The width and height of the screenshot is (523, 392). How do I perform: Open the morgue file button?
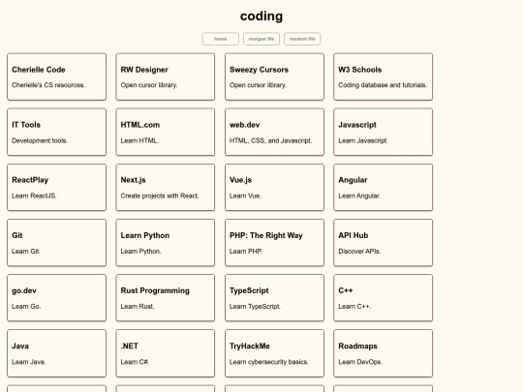[x=261, y=39]
